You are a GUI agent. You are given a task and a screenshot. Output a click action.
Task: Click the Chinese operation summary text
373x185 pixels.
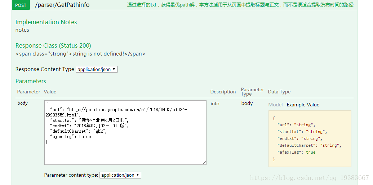tap(240, 5)
